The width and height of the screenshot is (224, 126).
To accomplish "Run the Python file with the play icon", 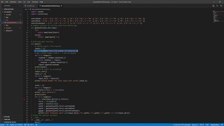I will pyautogui.click(x=217, y=6).
